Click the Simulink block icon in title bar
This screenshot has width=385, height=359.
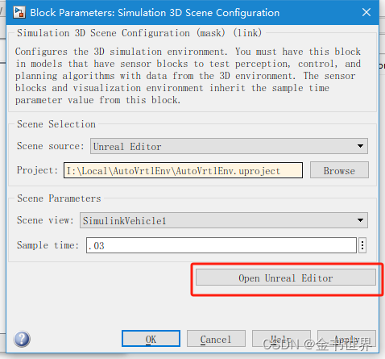coord(19,13)
